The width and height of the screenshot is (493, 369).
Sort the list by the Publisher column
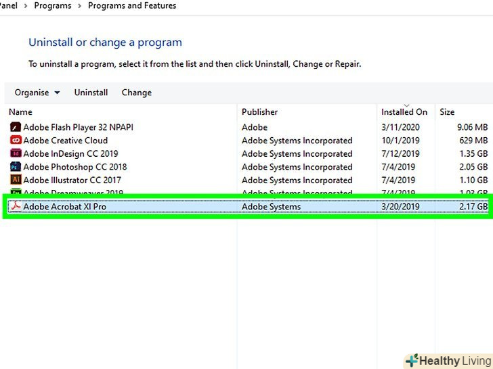[259, 112]
